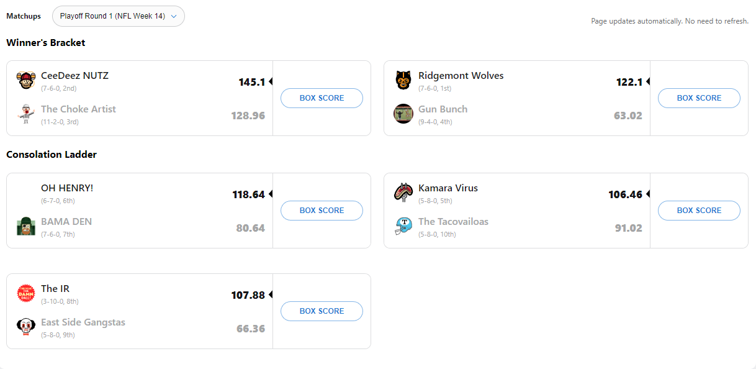This screenshot has height=369, width=756.
Task: Click East Side Gangstas mask logo
Action: click(25, 327)
